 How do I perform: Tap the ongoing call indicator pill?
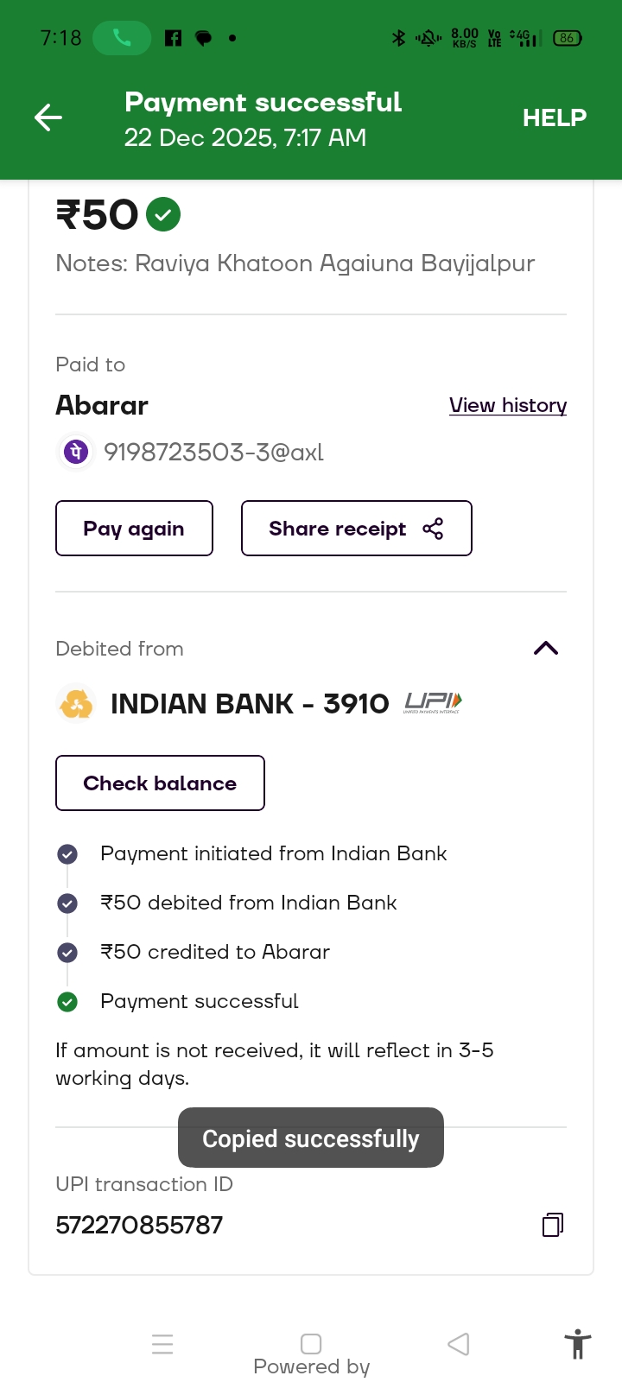(122, 38)
